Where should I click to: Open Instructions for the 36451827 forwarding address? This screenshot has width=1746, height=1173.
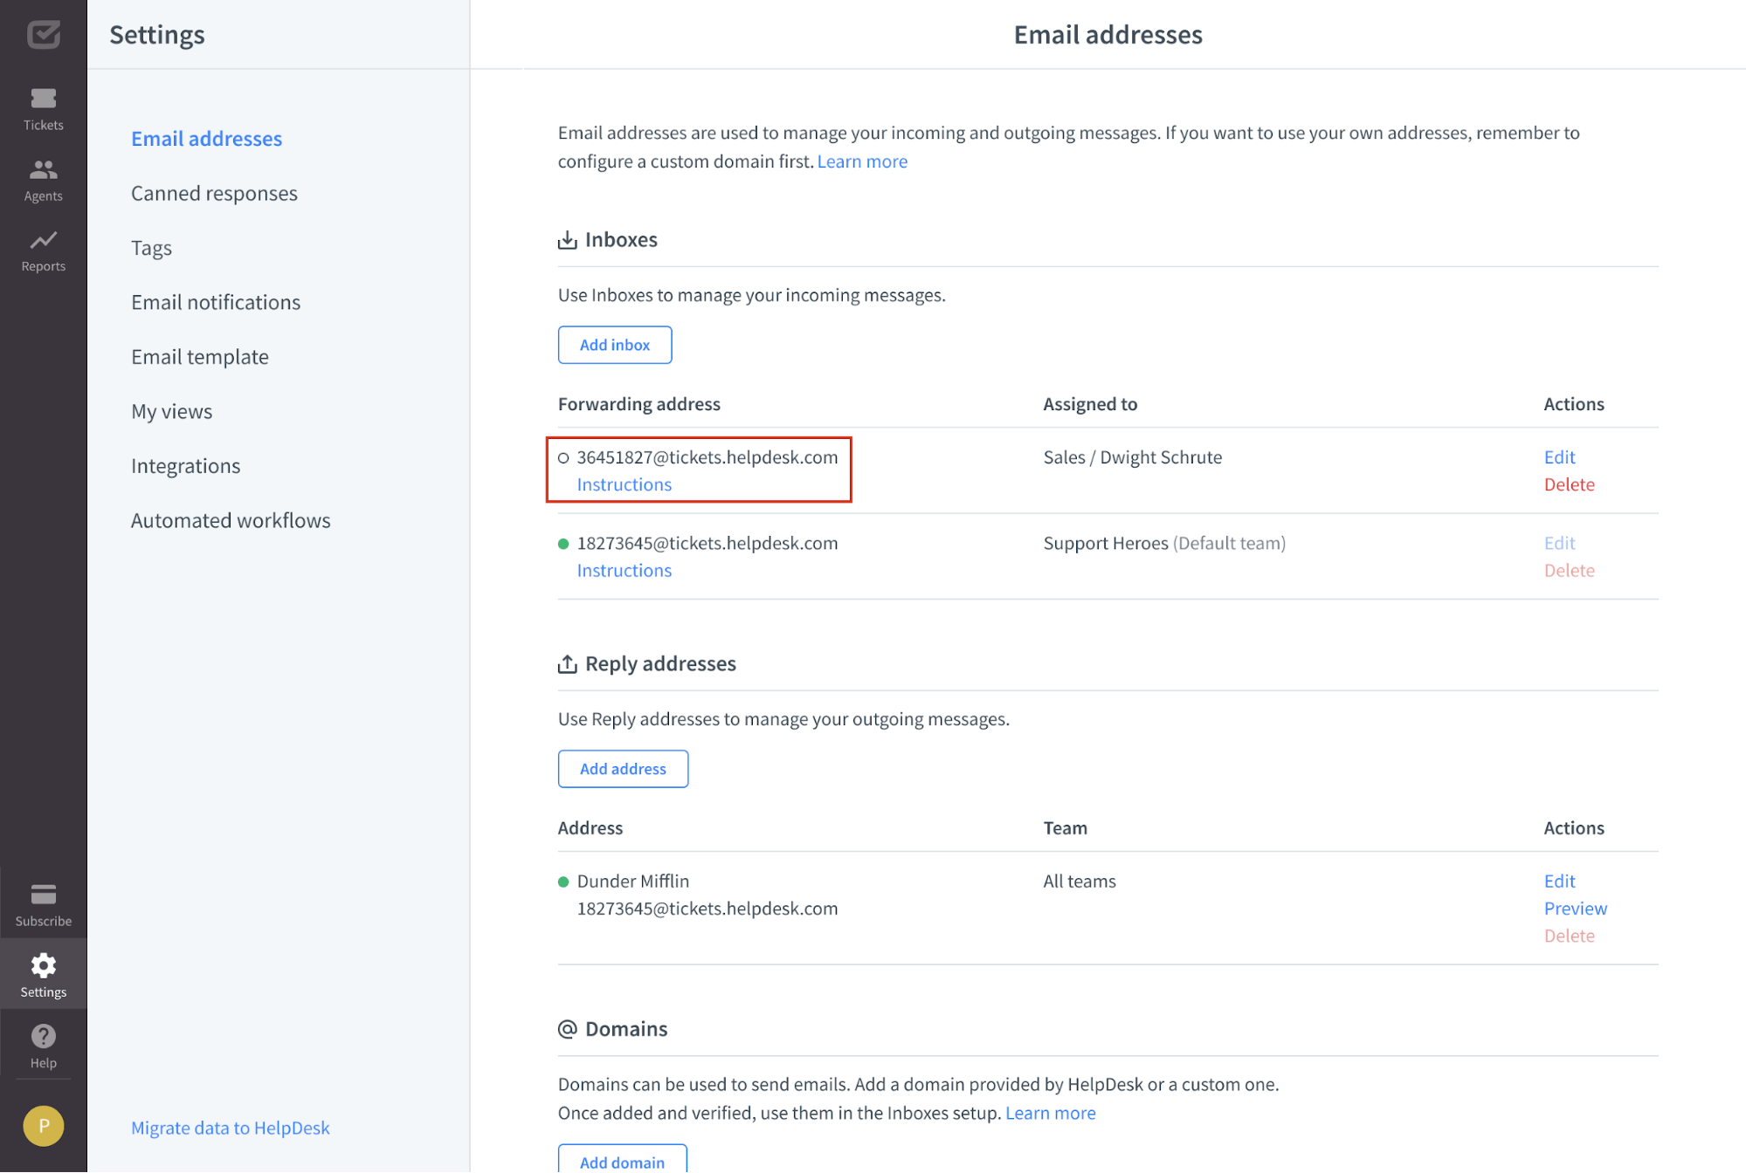(624, 484)
